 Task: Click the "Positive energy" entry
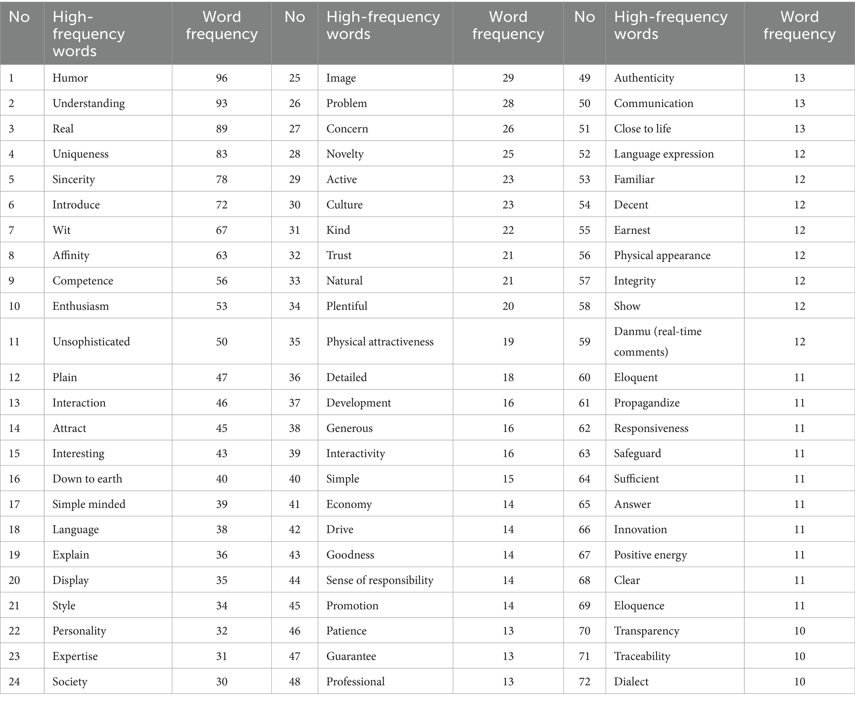(x=650, y=555)
